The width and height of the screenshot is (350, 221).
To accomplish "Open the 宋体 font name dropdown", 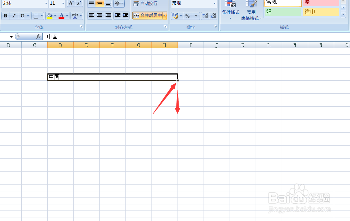I will (46, 3).
